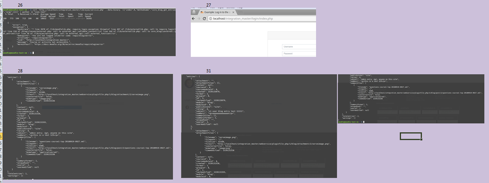Image resolution: width=489 pixels, height=183 pixels.
Task: Click the site info icon before localhost URL
Action: click(x=211, y=19)
